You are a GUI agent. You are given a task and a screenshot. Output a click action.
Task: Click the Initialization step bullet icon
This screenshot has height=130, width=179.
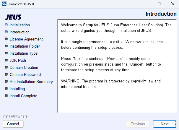[6, 25]
